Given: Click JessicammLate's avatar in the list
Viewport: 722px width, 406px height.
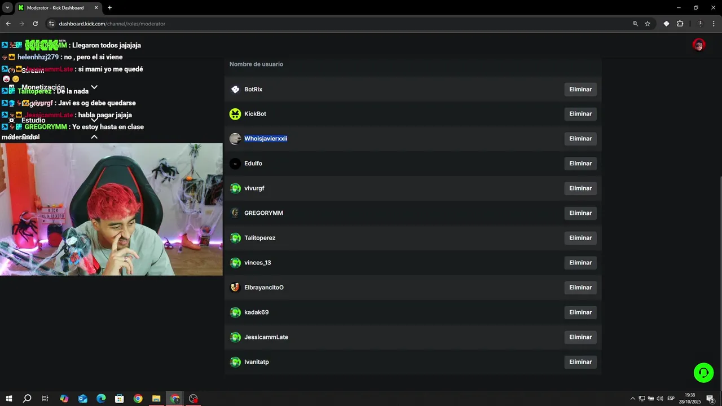Looking at the screenshot, I should tap(235, 337).
